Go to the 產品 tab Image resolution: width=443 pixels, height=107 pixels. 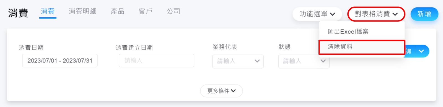[x=117, y=11]
